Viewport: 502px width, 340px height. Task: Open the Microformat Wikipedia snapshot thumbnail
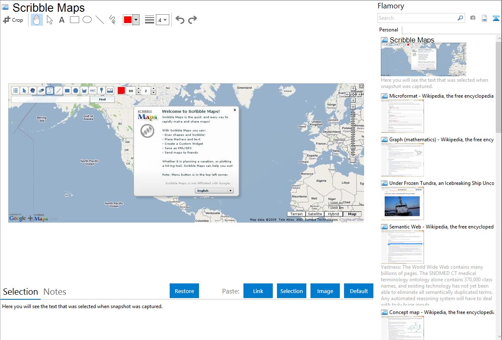point(402,116)
